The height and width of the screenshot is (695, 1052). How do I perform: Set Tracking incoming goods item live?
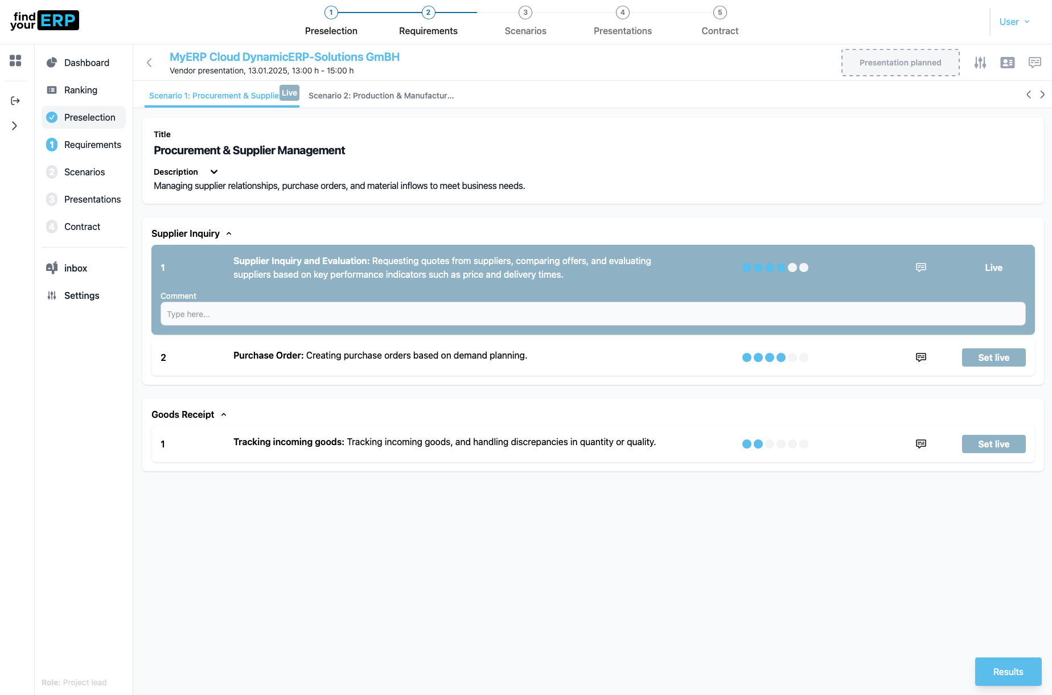pyautogui.click(x=993, y=444)
